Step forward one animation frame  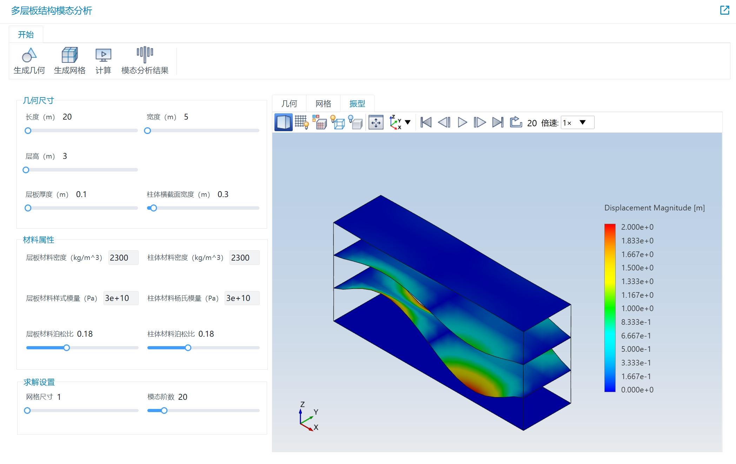point(480,122)
